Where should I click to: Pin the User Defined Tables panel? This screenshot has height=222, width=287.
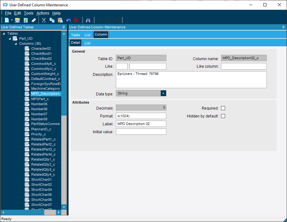[x=63, y=27]
